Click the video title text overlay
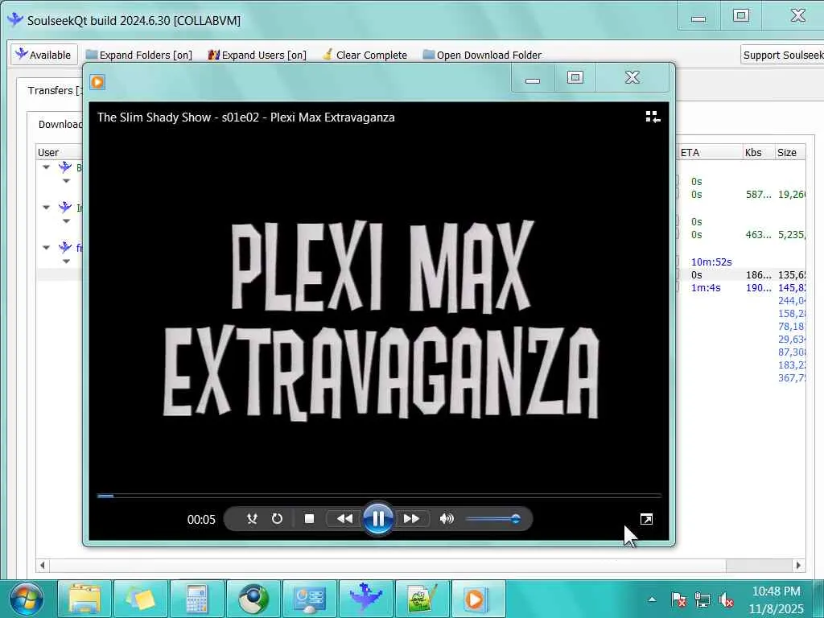824x618 pixels. (246, 117)
